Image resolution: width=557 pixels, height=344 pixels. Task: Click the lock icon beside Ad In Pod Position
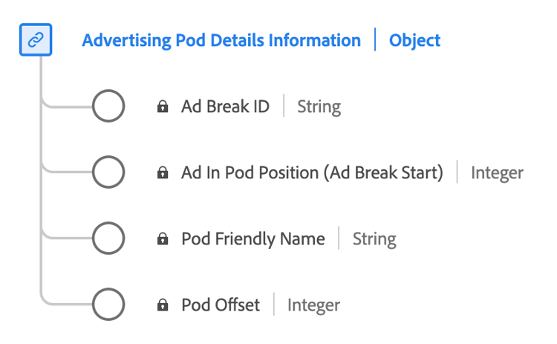click(x=162, y=173)
